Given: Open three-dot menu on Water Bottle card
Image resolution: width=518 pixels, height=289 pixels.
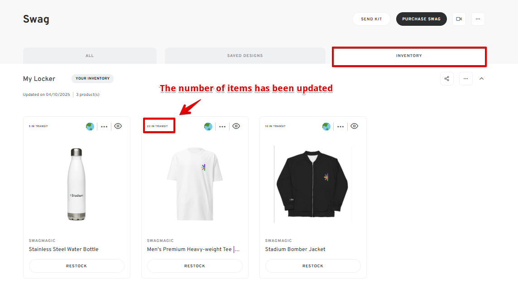Looking at the screenshot, I should click(x=104, y=127).
